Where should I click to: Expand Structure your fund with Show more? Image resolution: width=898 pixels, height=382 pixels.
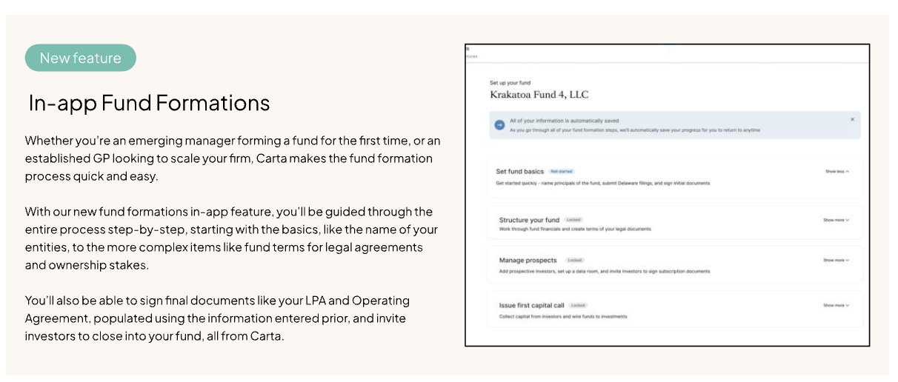(x=836, y=220)
